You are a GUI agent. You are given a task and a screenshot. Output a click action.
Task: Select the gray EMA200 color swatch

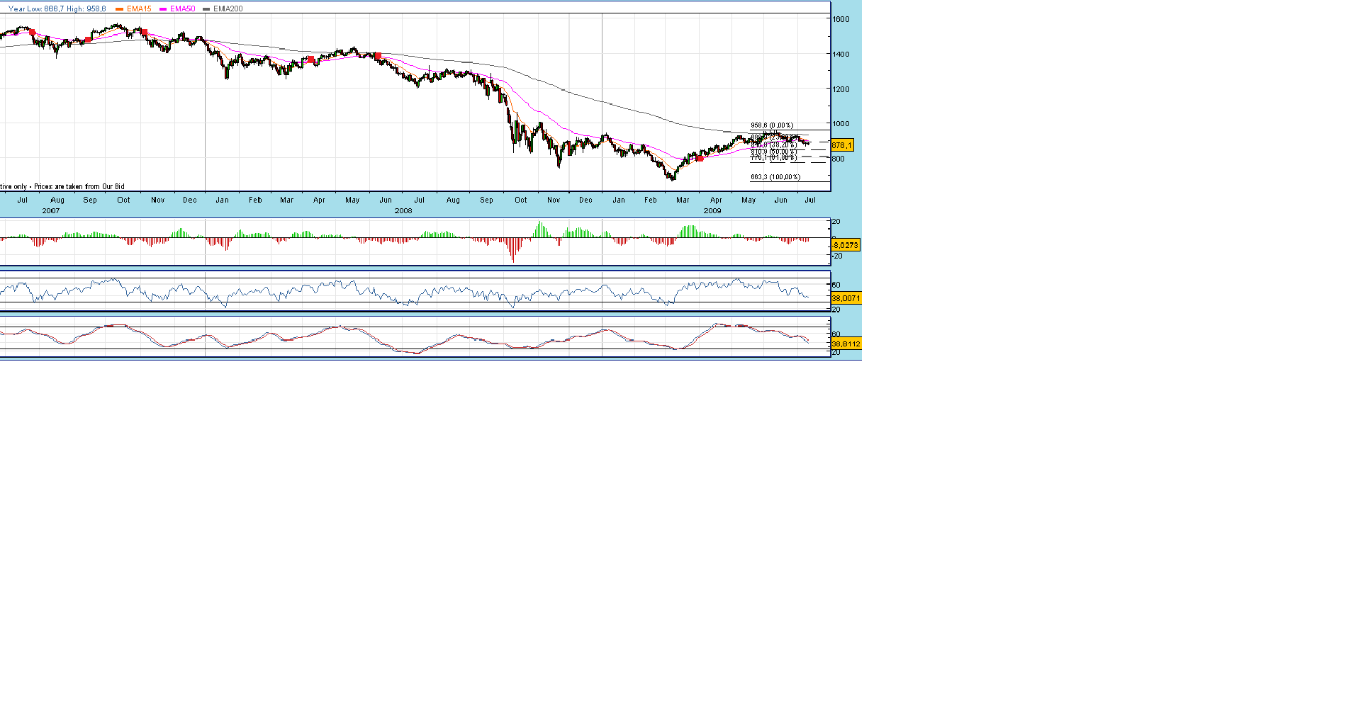click(206, 9)
